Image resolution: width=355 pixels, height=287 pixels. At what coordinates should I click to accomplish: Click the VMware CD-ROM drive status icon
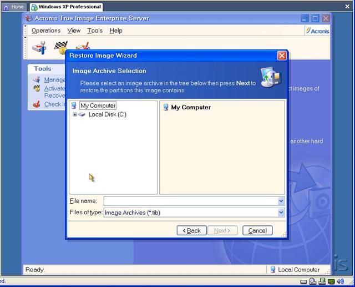click(x=313, y=281)
